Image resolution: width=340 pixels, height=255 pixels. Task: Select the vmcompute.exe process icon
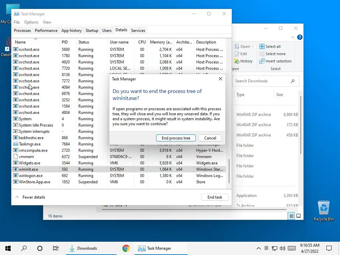pyautogui.click(x=15, y=150)
